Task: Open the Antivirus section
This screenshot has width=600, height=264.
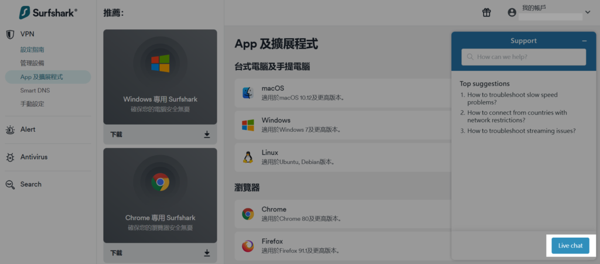Action: [x=34, y=157]
